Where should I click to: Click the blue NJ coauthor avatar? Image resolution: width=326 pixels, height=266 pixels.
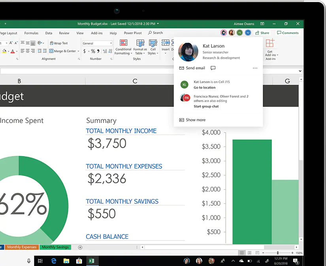click(248, 33)
